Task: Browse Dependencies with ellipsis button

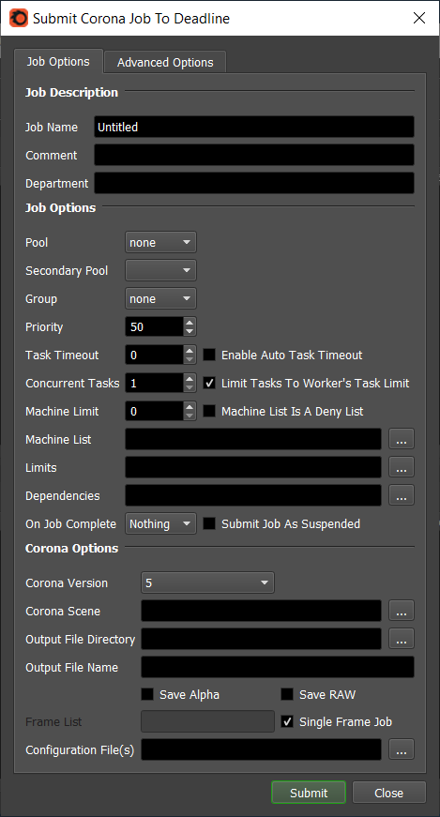Action: point(402,495)
